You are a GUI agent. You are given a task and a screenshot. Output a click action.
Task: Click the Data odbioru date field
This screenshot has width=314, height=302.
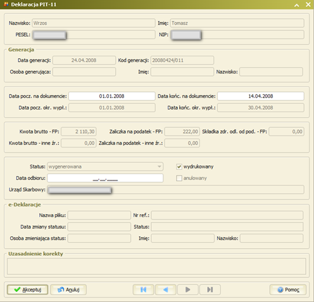coord(105,178)
